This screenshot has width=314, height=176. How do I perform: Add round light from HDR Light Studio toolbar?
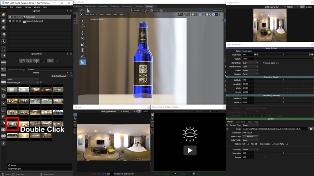click(x=3, y=15)
